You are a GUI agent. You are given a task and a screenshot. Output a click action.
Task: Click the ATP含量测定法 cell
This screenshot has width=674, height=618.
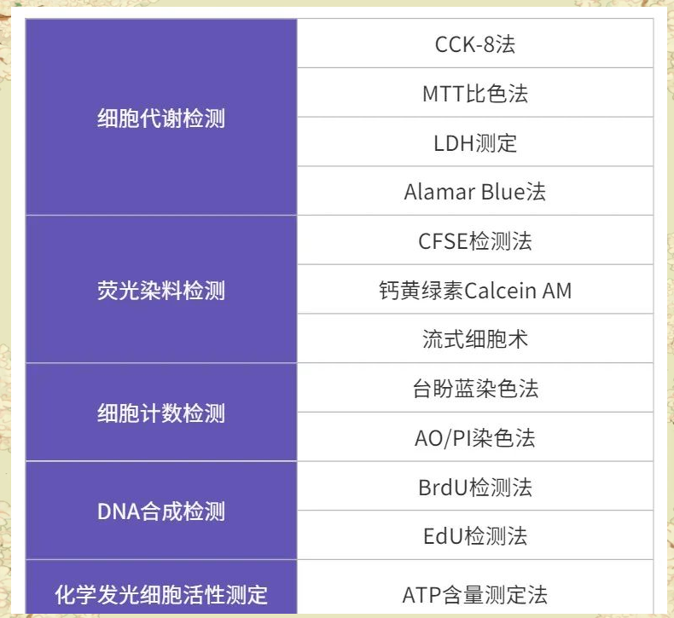tap(475, 593)
